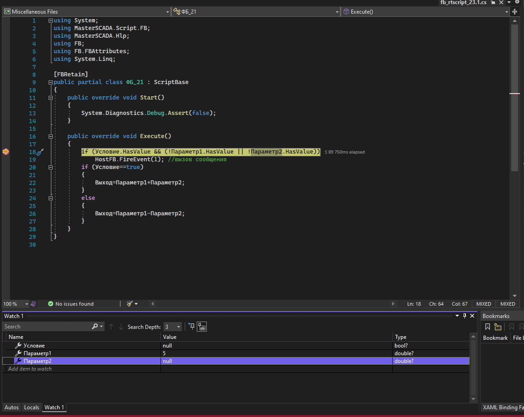Collapse the else block at line 24

50,198
